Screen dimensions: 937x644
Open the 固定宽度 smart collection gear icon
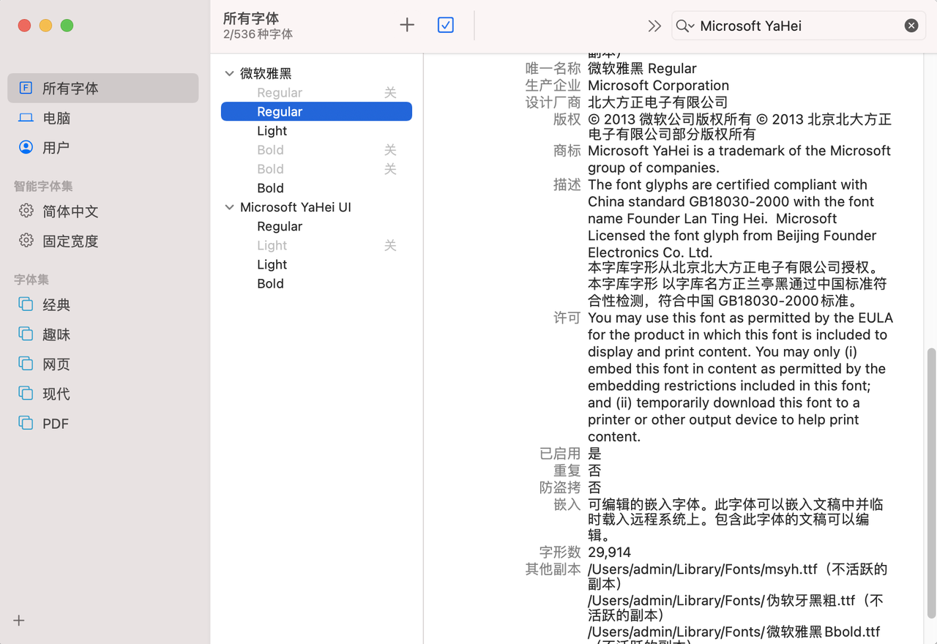pos(26,241)
